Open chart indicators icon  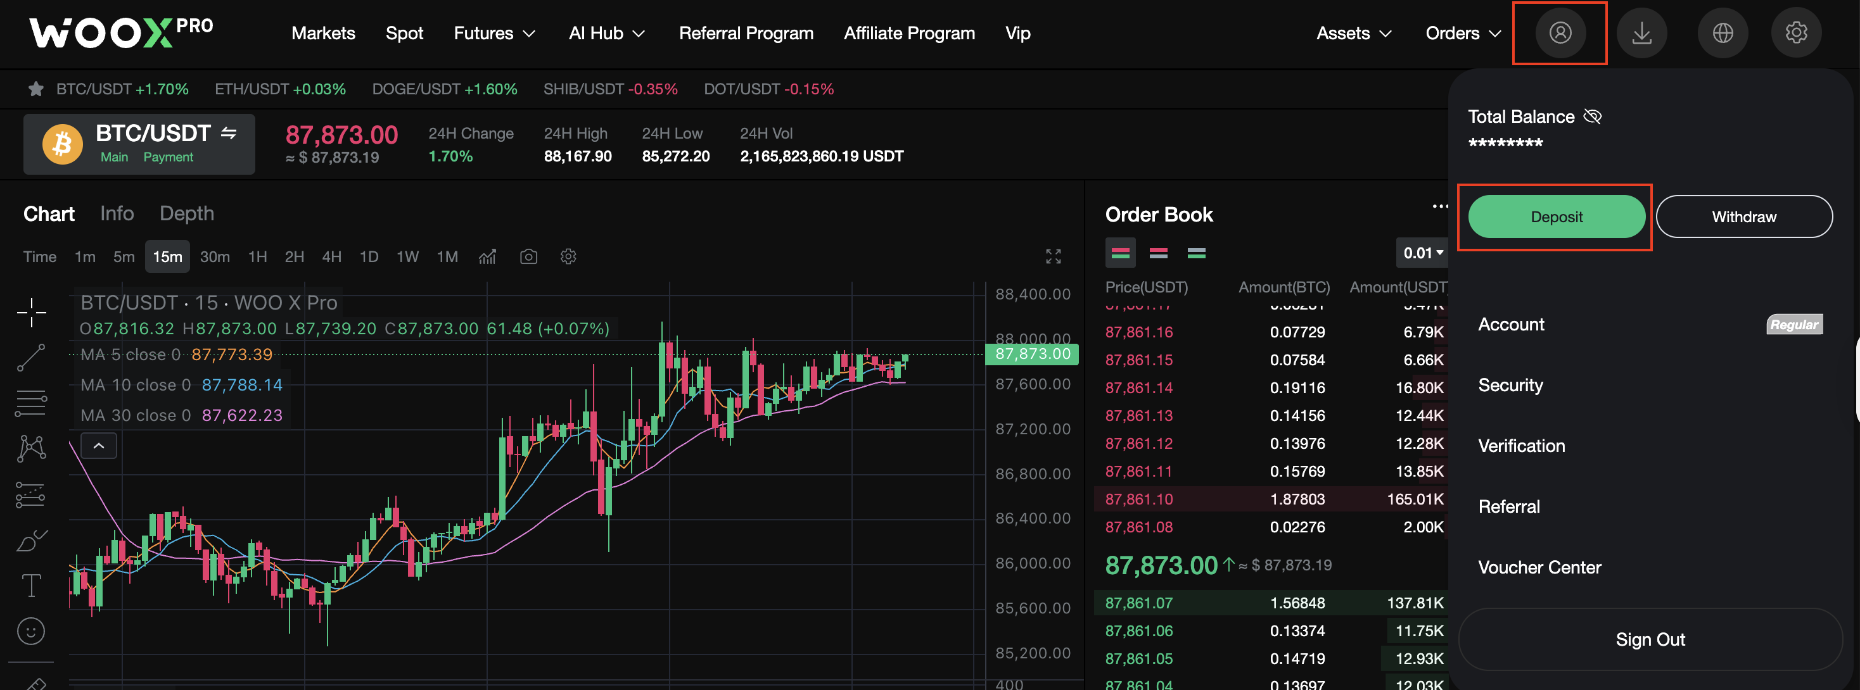pyautogui.click(x=487, y=256)
